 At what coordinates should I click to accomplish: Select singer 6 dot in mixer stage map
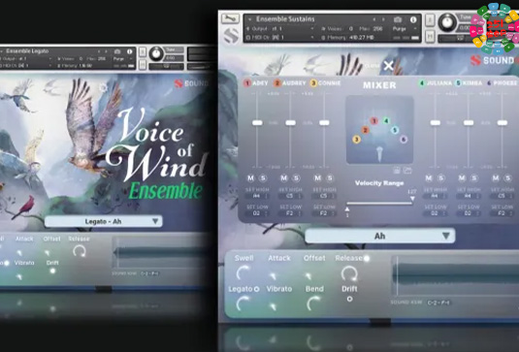(404, 140)
